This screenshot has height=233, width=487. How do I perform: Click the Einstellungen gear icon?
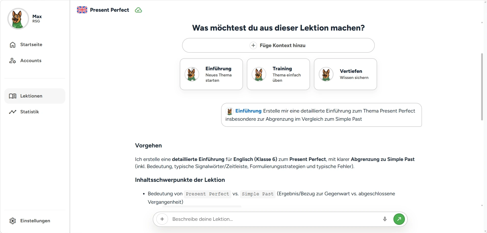point(13,221)
